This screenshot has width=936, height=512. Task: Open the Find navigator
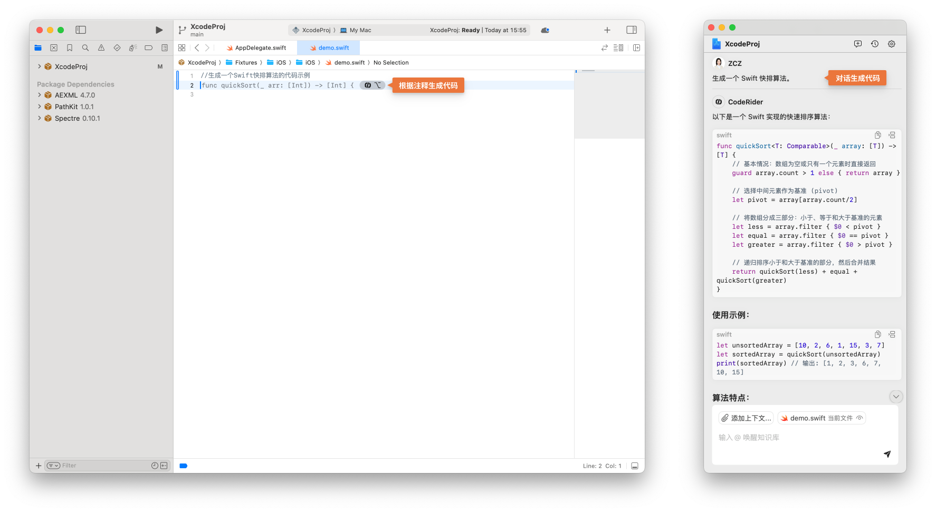[x=85, y=48]
